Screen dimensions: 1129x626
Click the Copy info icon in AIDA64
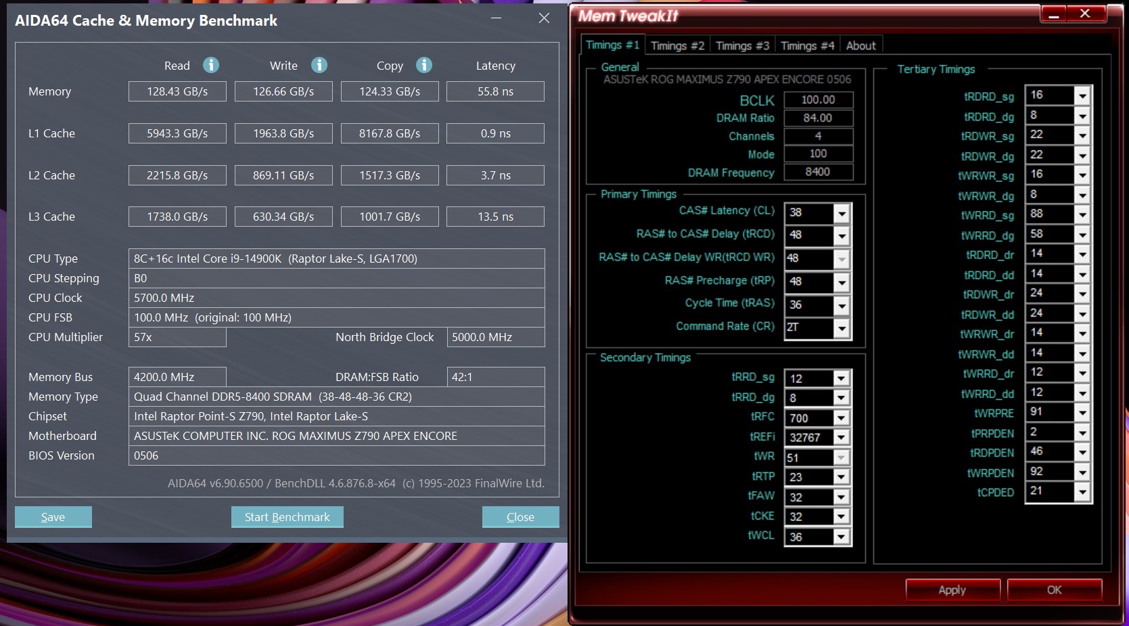point(424,65)
